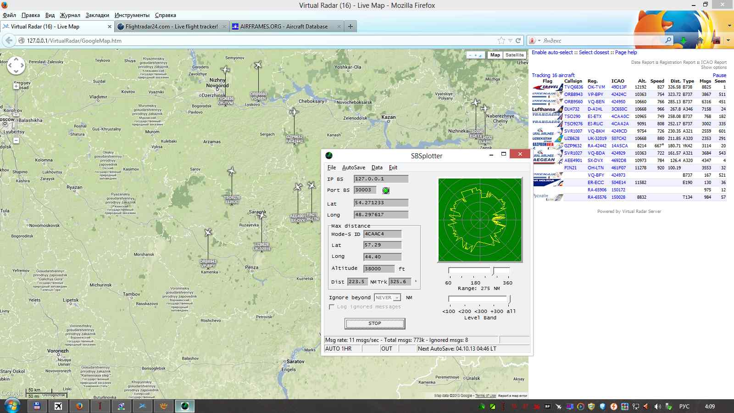Viewport: 734px width, 413px height.
Task: Open a new tab with plus button
Action: [x=350, y=27]
